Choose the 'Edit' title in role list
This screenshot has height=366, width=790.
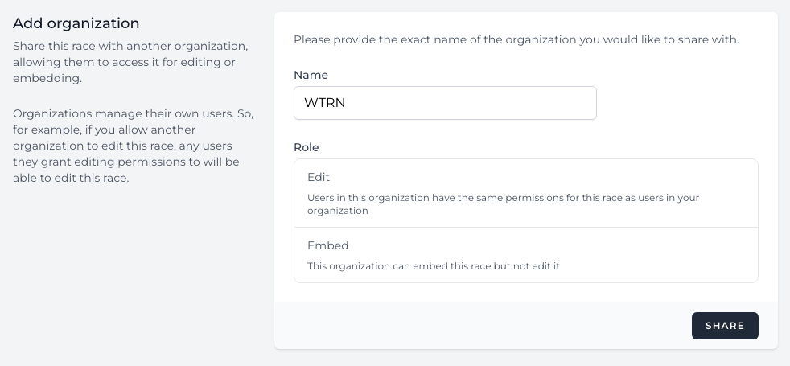point(319,177)
